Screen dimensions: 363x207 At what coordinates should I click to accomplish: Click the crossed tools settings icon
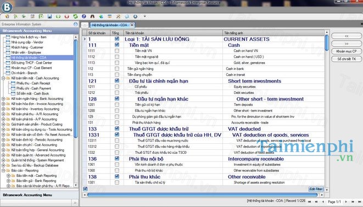pos(118,16)
